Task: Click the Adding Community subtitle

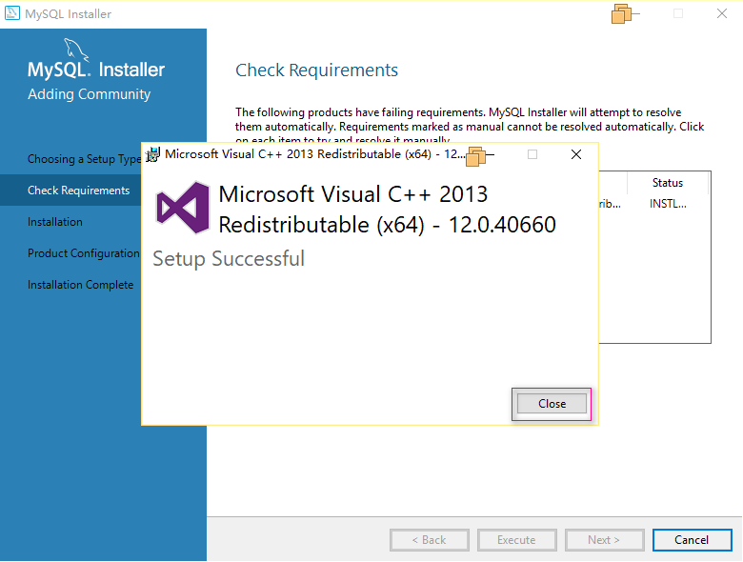Action: (90, 93)
